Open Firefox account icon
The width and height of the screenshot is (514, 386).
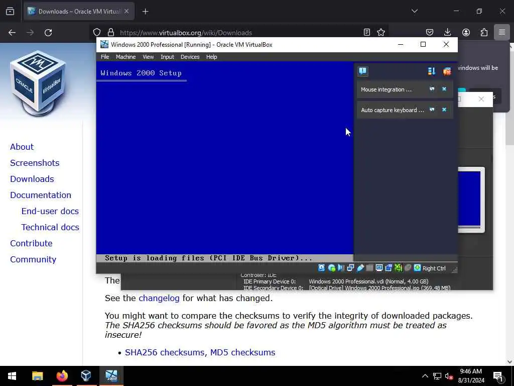(466, 32)
